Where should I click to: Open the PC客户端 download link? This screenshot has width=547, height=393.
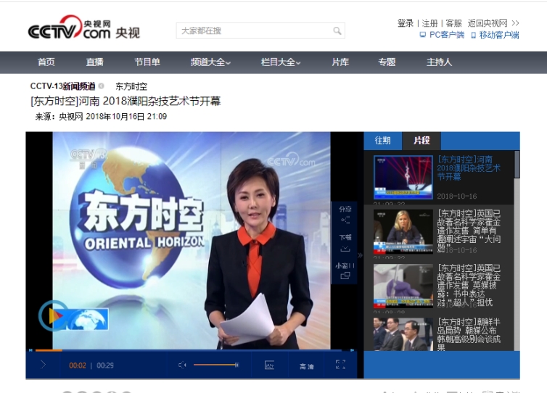point(442,35)
